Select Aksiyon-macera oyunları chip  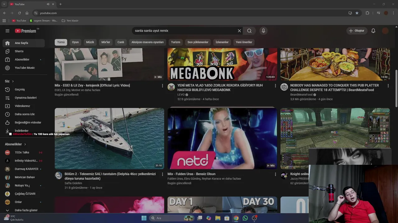click(x=147, y=42)
